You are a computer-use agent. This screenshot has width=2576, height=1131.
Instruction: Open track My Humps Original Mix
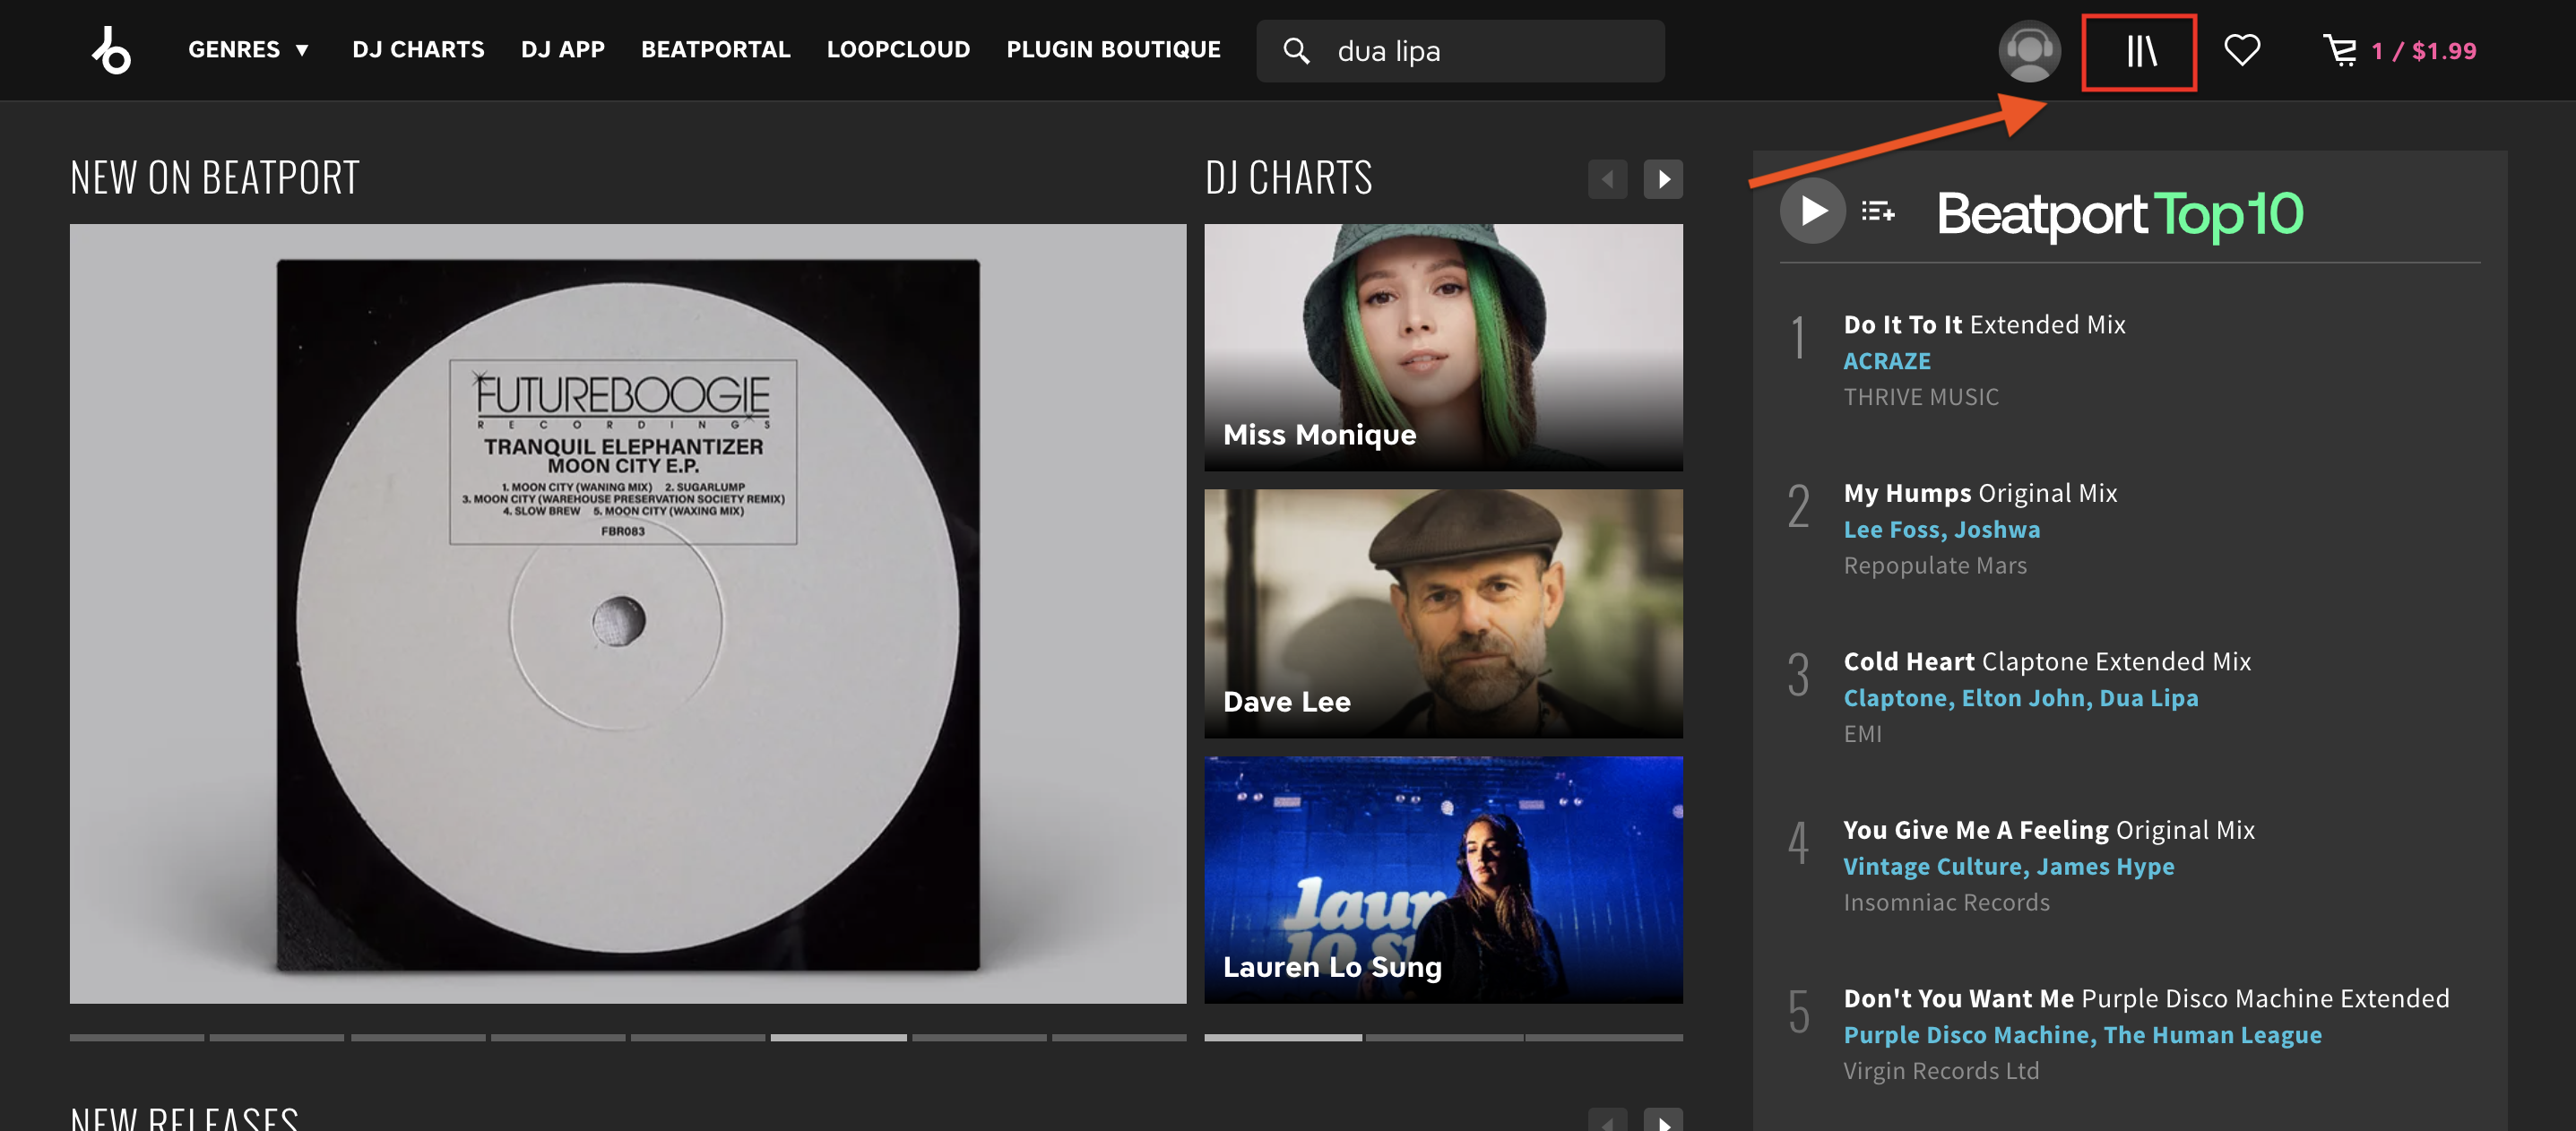point(1980,493)
